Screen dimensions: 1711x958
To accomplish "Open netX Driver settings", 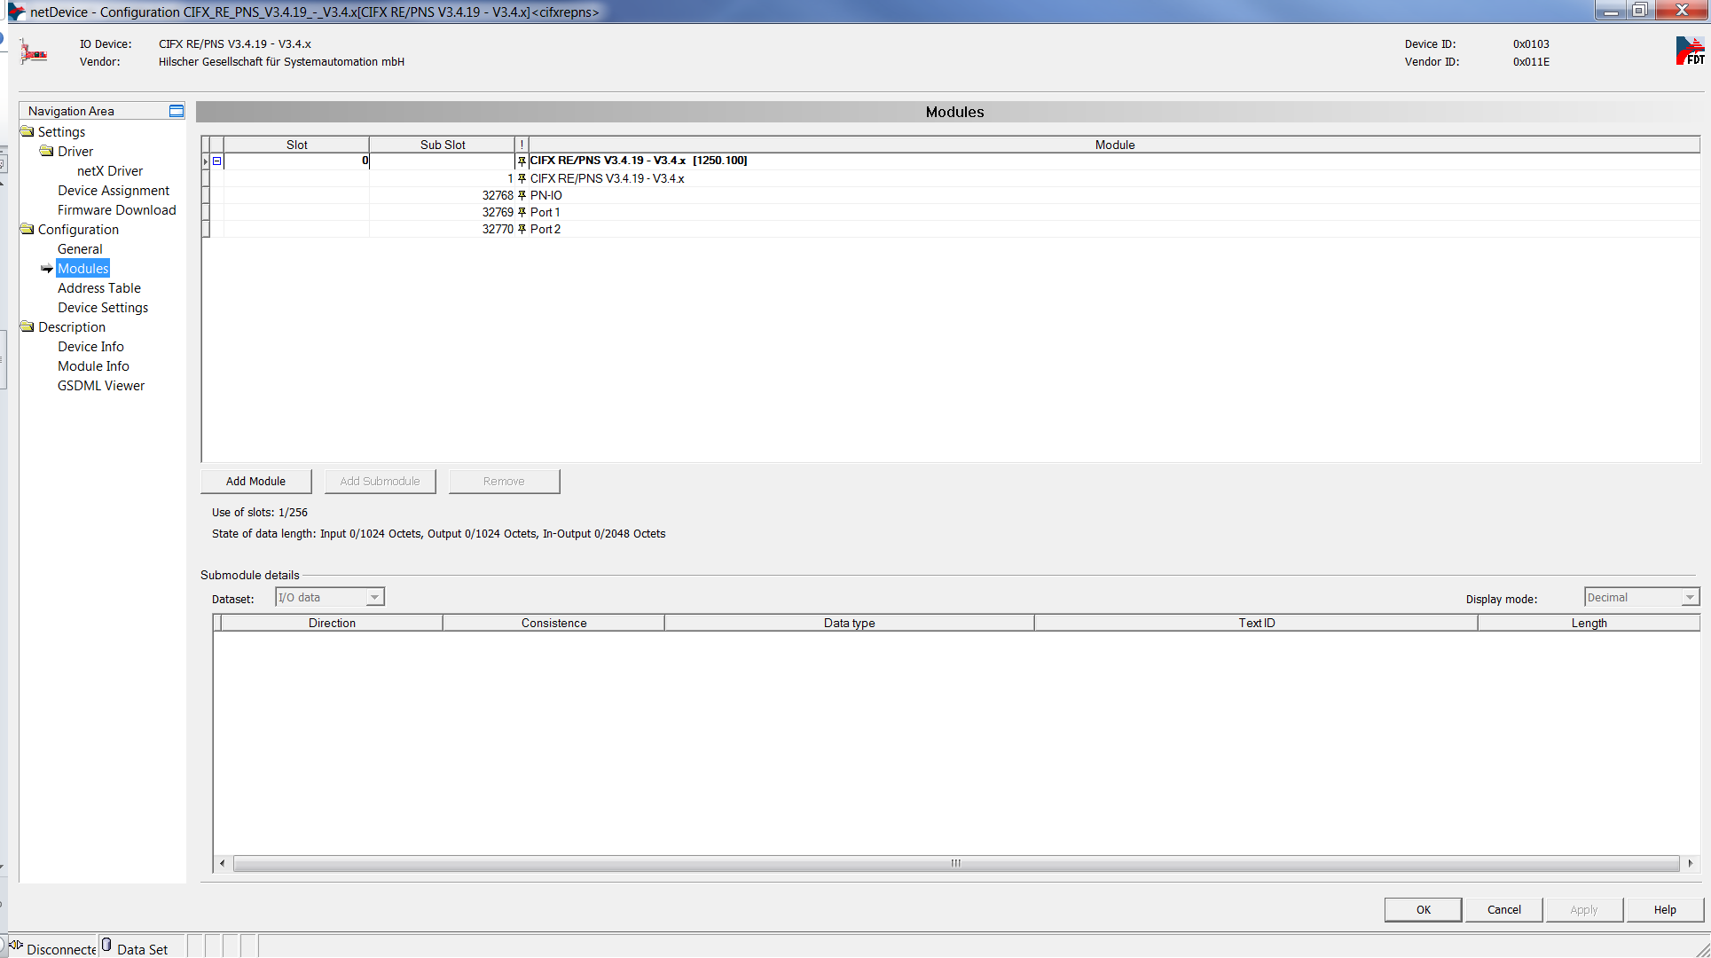I will [x=110, y=170].
